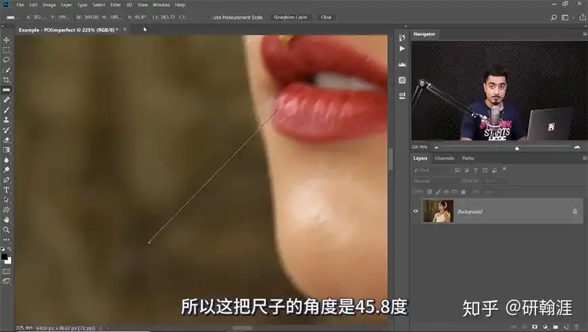588x332 pixels.
Task: Select the Path Selection arrow tool
Action: [x=6, y=200]
